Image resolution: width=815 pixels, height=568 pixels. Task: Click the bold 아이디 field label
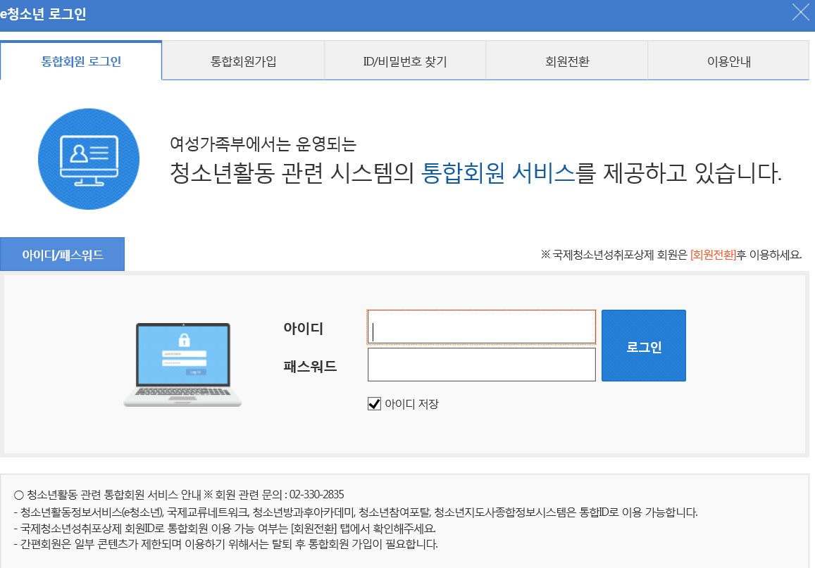(x=303, y=328)
